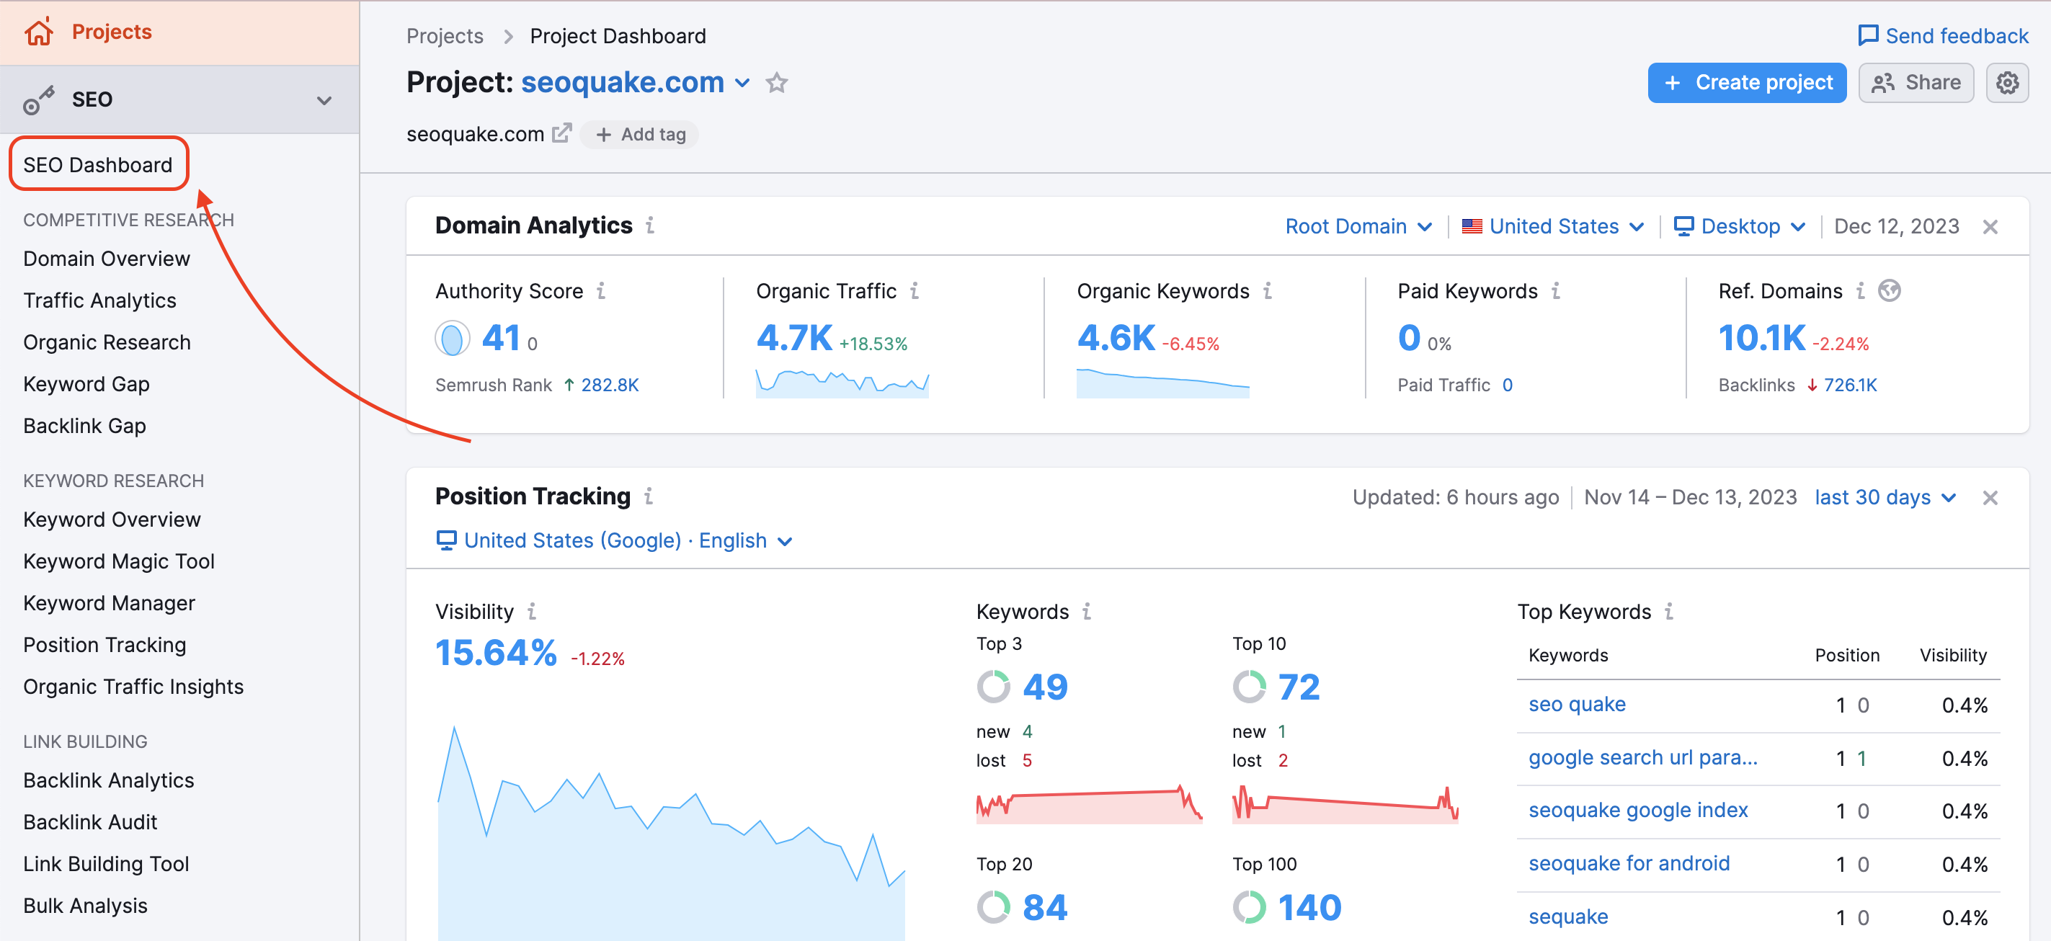Screen dimensions: 2051x941
Task: Click the Share button
Action: pyautogui.click(x=1916, y=83)
